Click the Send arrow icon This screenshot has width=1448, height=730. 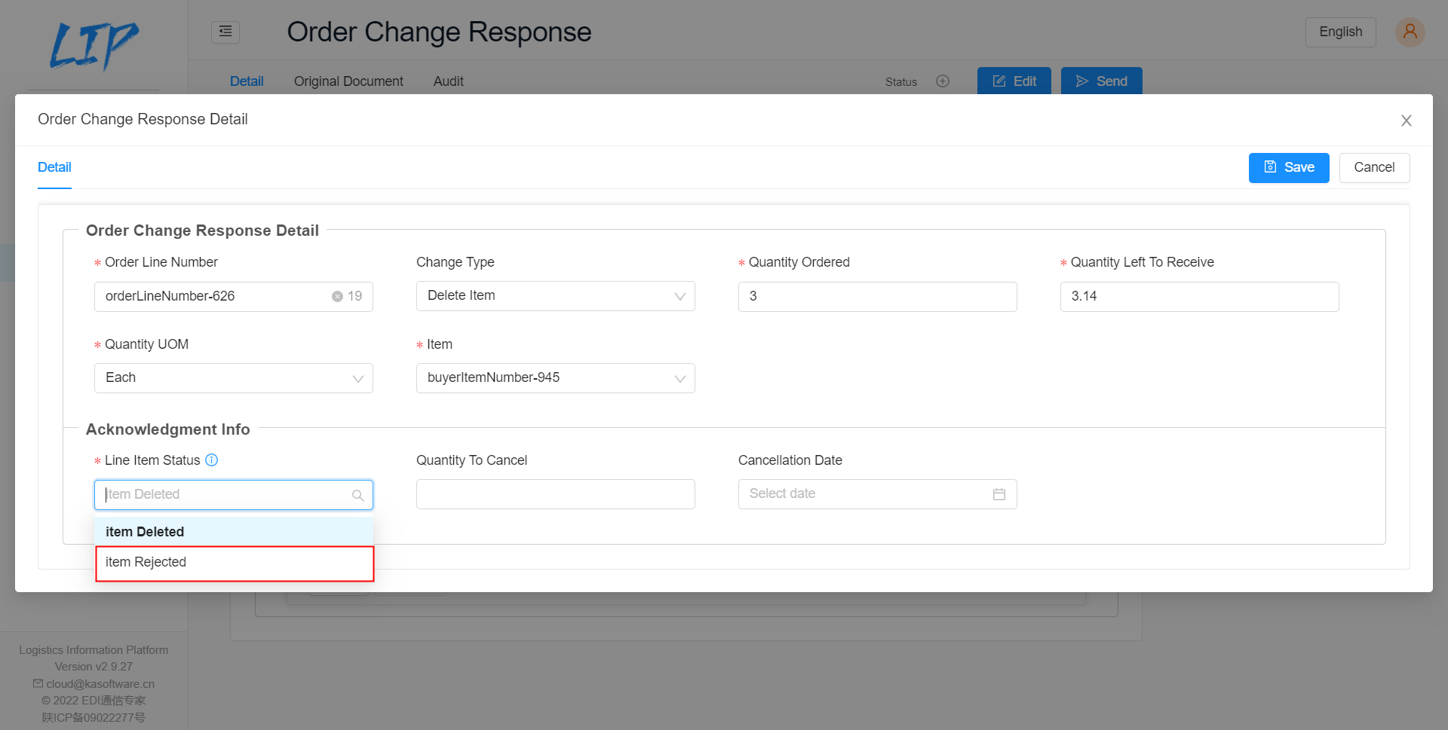[1083, 81]
